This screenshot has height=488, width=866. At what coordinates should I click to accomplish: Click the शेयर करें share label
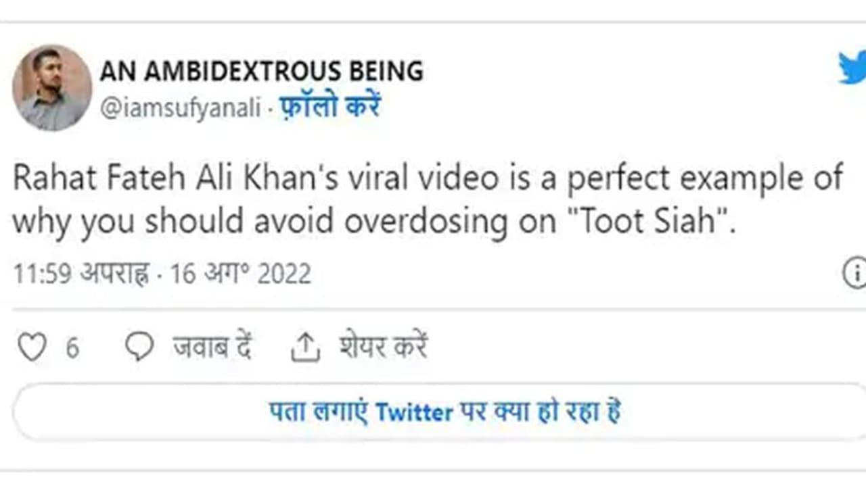coord(383,347)
